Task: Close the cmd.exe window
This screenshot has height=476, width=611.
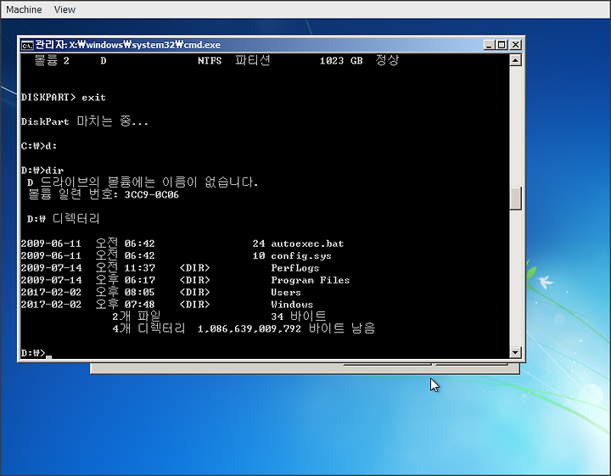Action: pos(516,45)
